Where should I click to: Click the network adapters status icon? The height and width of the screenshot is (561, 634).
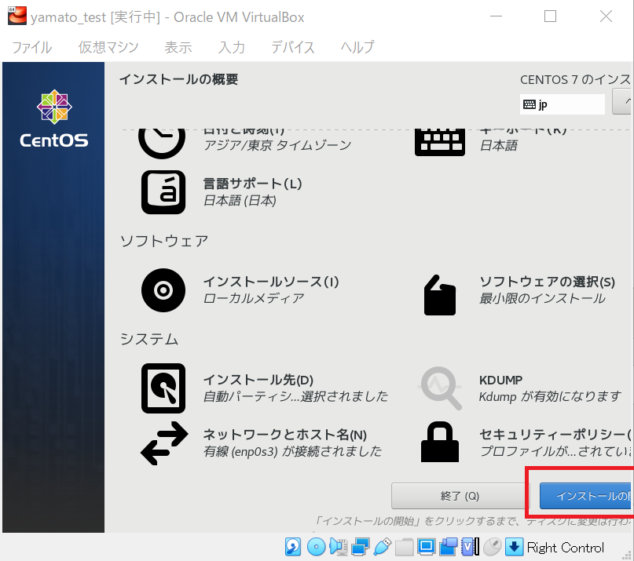pyautogui.click(x=361, y=547)
